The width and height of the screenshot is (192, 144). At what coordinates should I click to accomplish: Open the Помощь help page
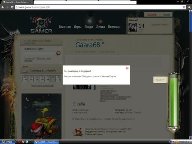[x=114, y=27]
